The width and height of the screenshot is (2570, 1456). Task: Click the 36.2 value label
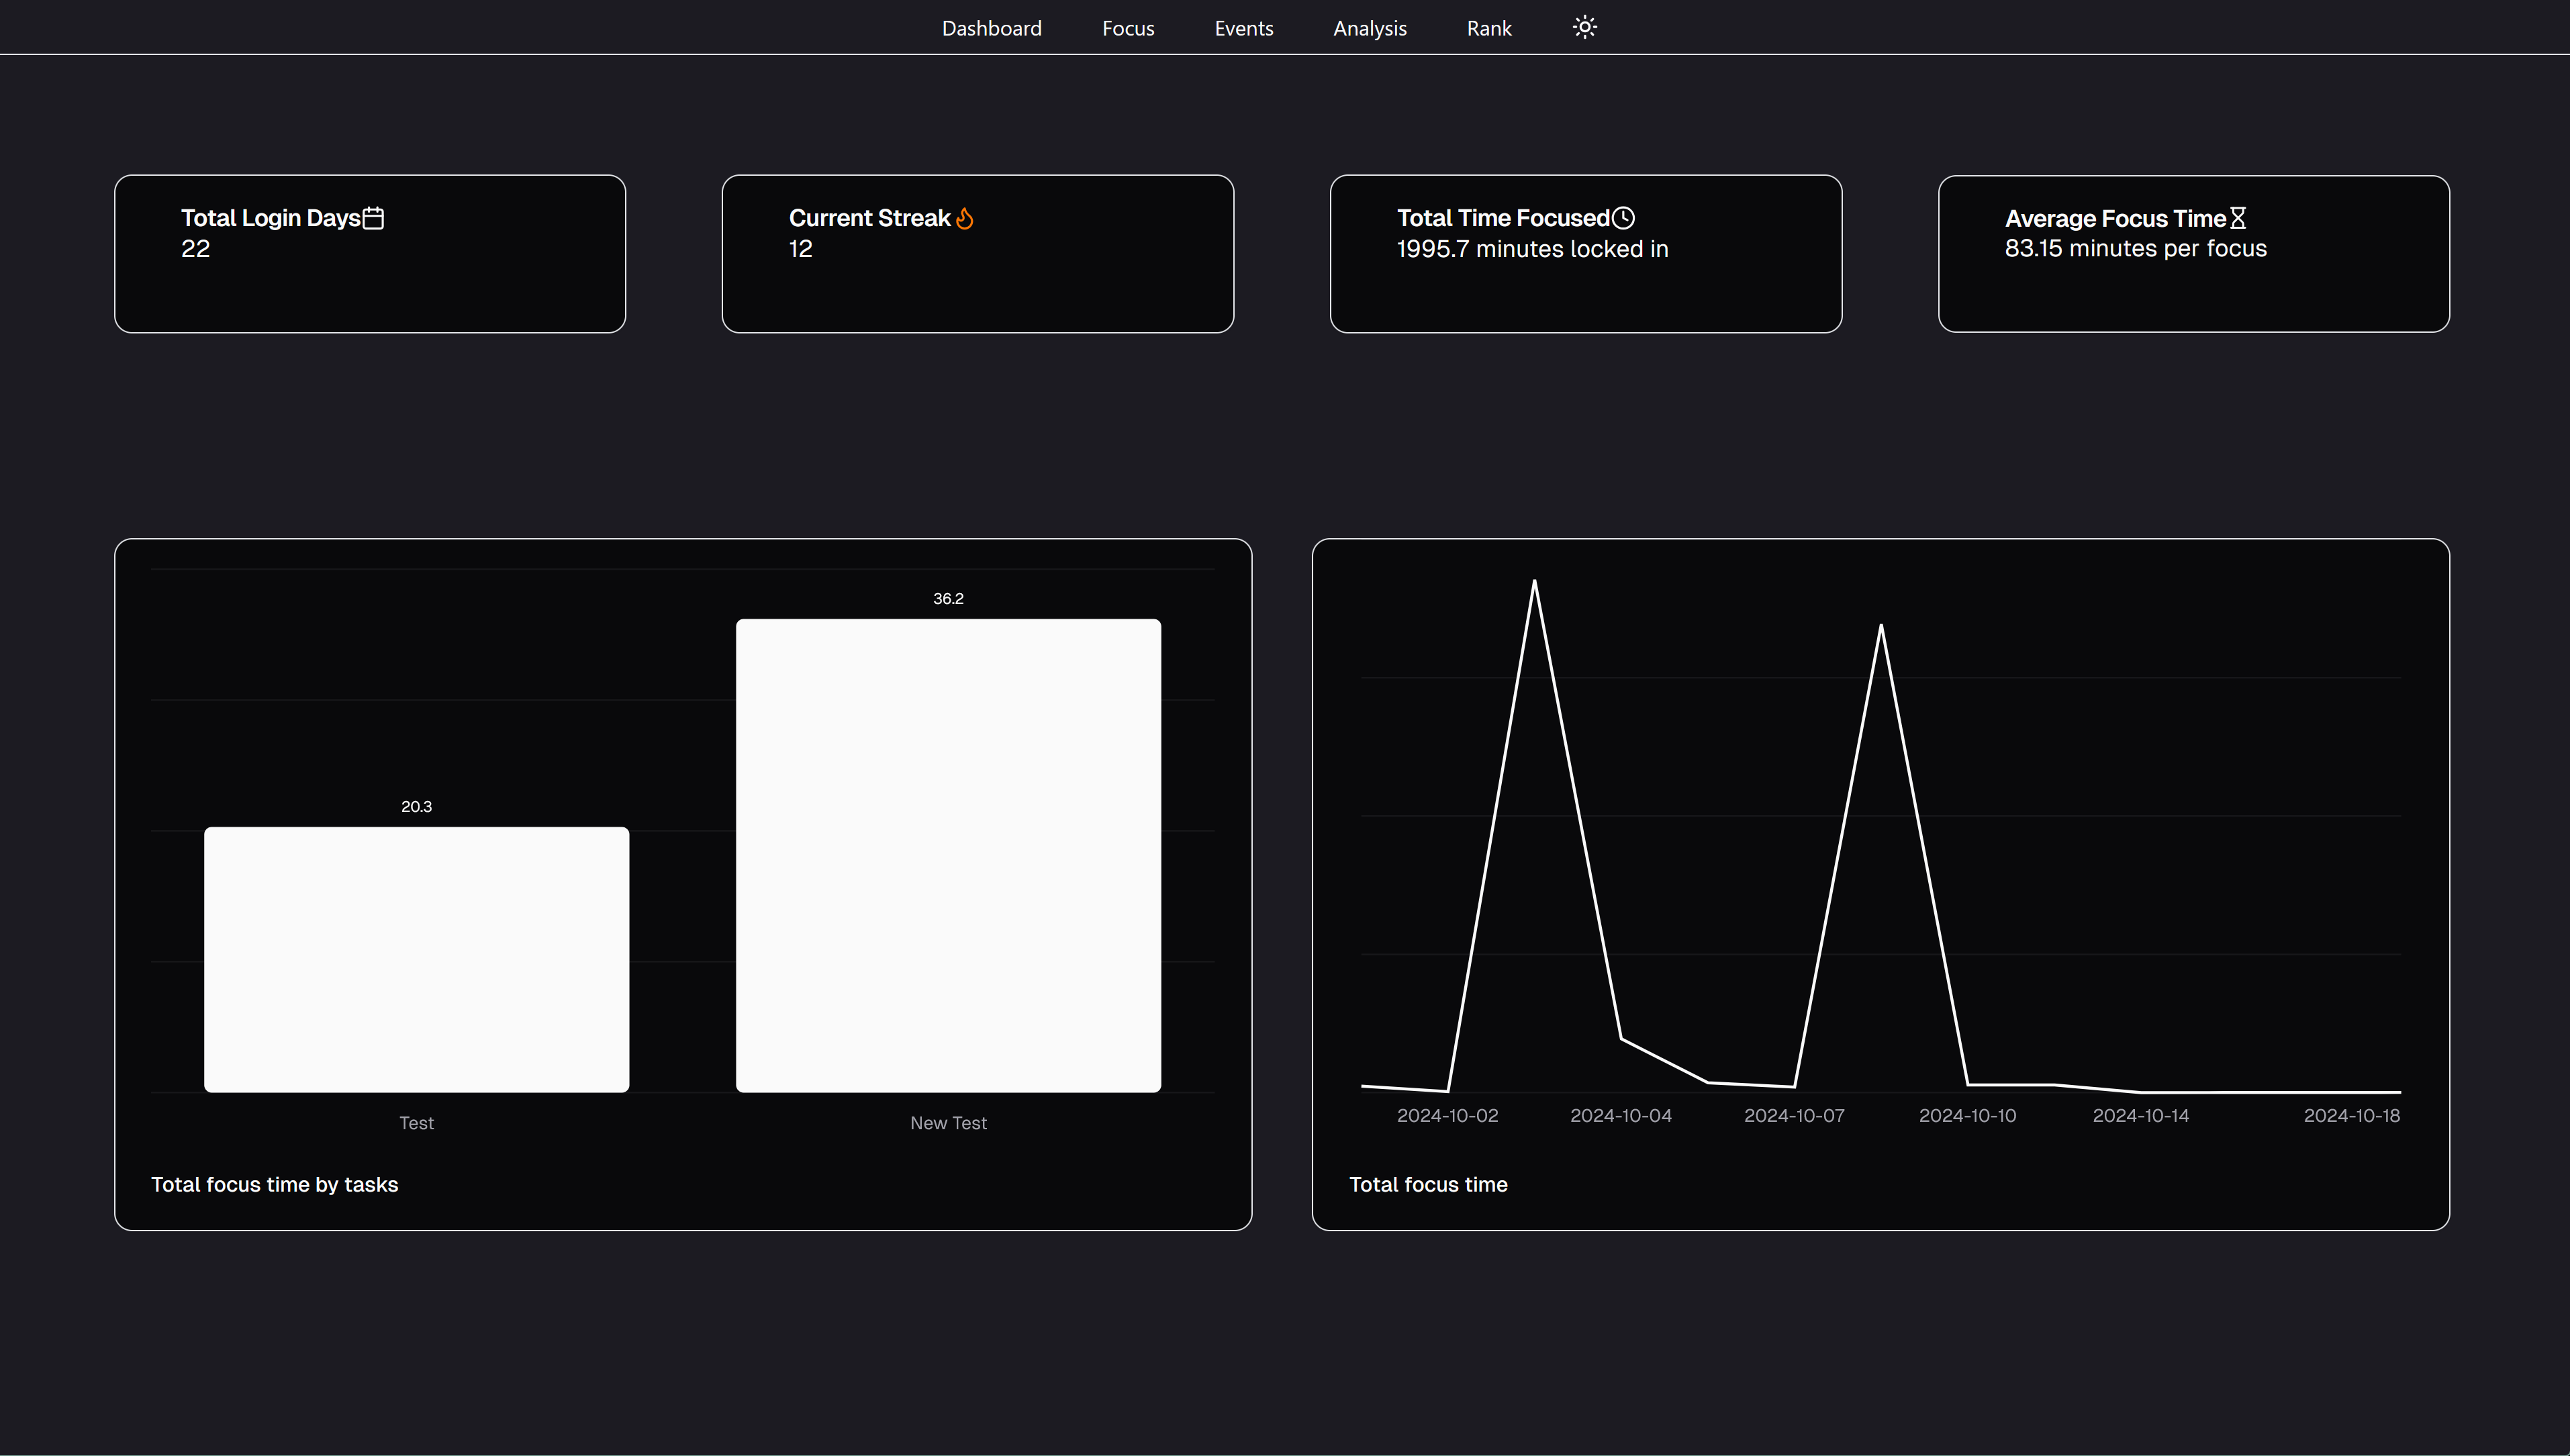click(x=947, y=598)
